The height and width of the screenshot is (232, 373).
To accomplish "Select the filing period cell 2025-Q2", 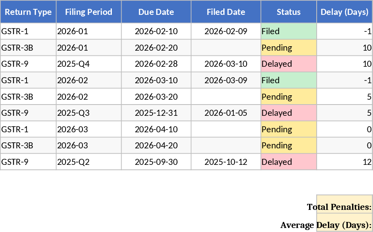I will click(x=89, y=162).
